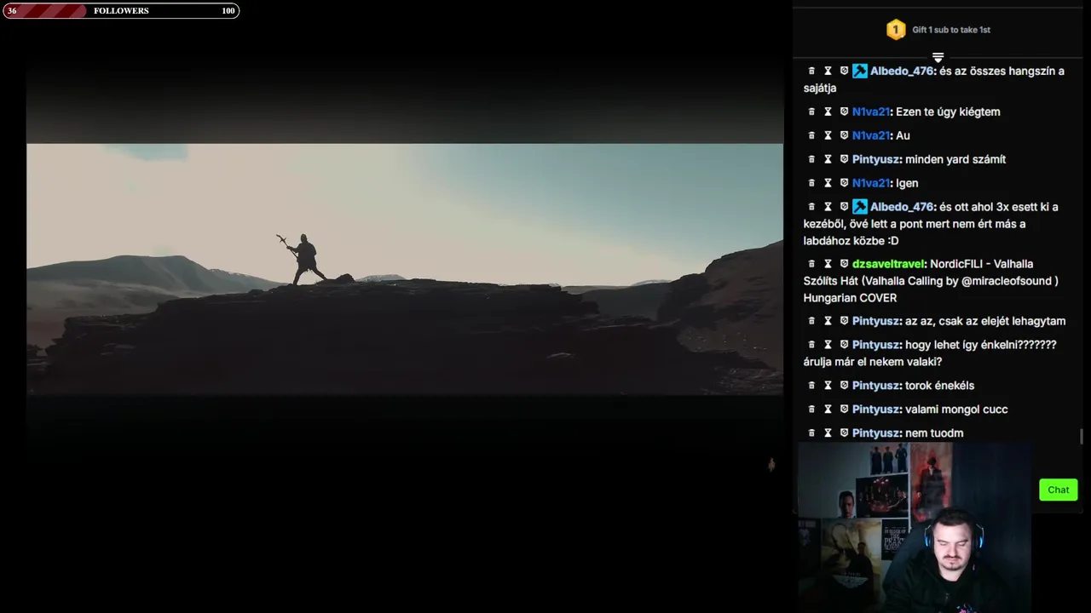Collapse the gift leaderboard with the arrow handle
This screenshot has width=1091, height=613.
[x=938, y=57]
